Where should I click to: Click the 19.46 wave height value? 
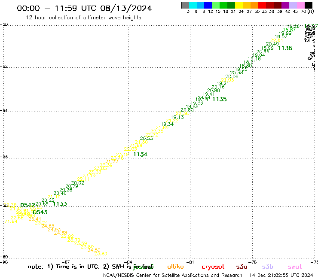254,59
